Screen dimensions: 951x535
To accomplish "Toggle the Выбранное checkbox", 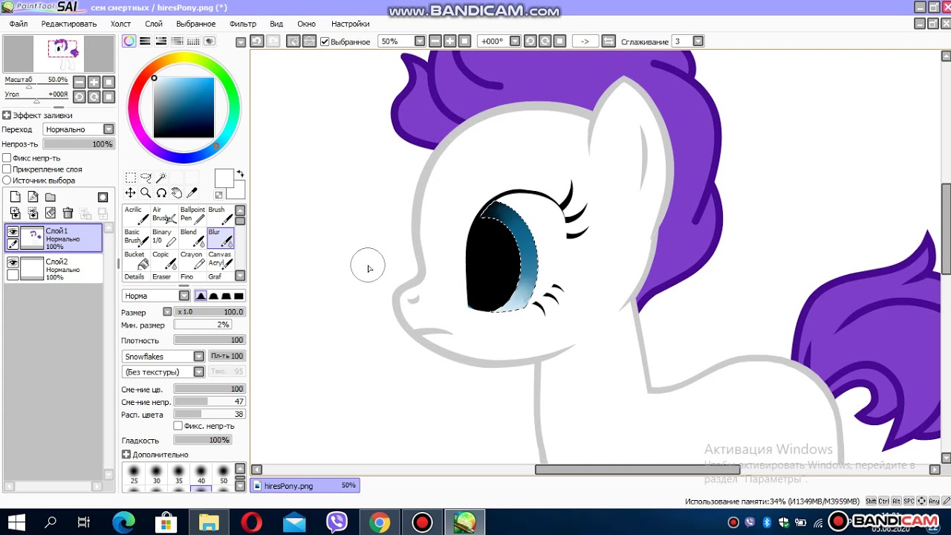I will (325, 42).
